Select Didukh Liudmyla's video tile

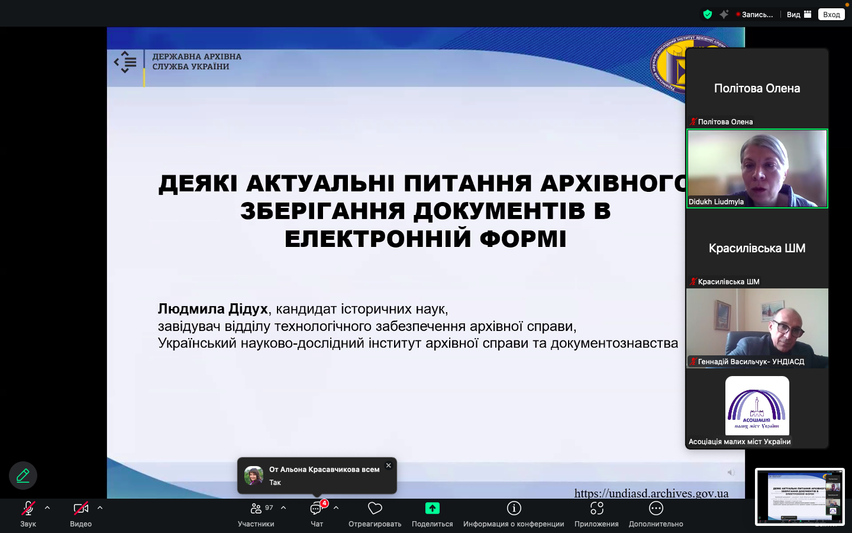tap(757, 169)
